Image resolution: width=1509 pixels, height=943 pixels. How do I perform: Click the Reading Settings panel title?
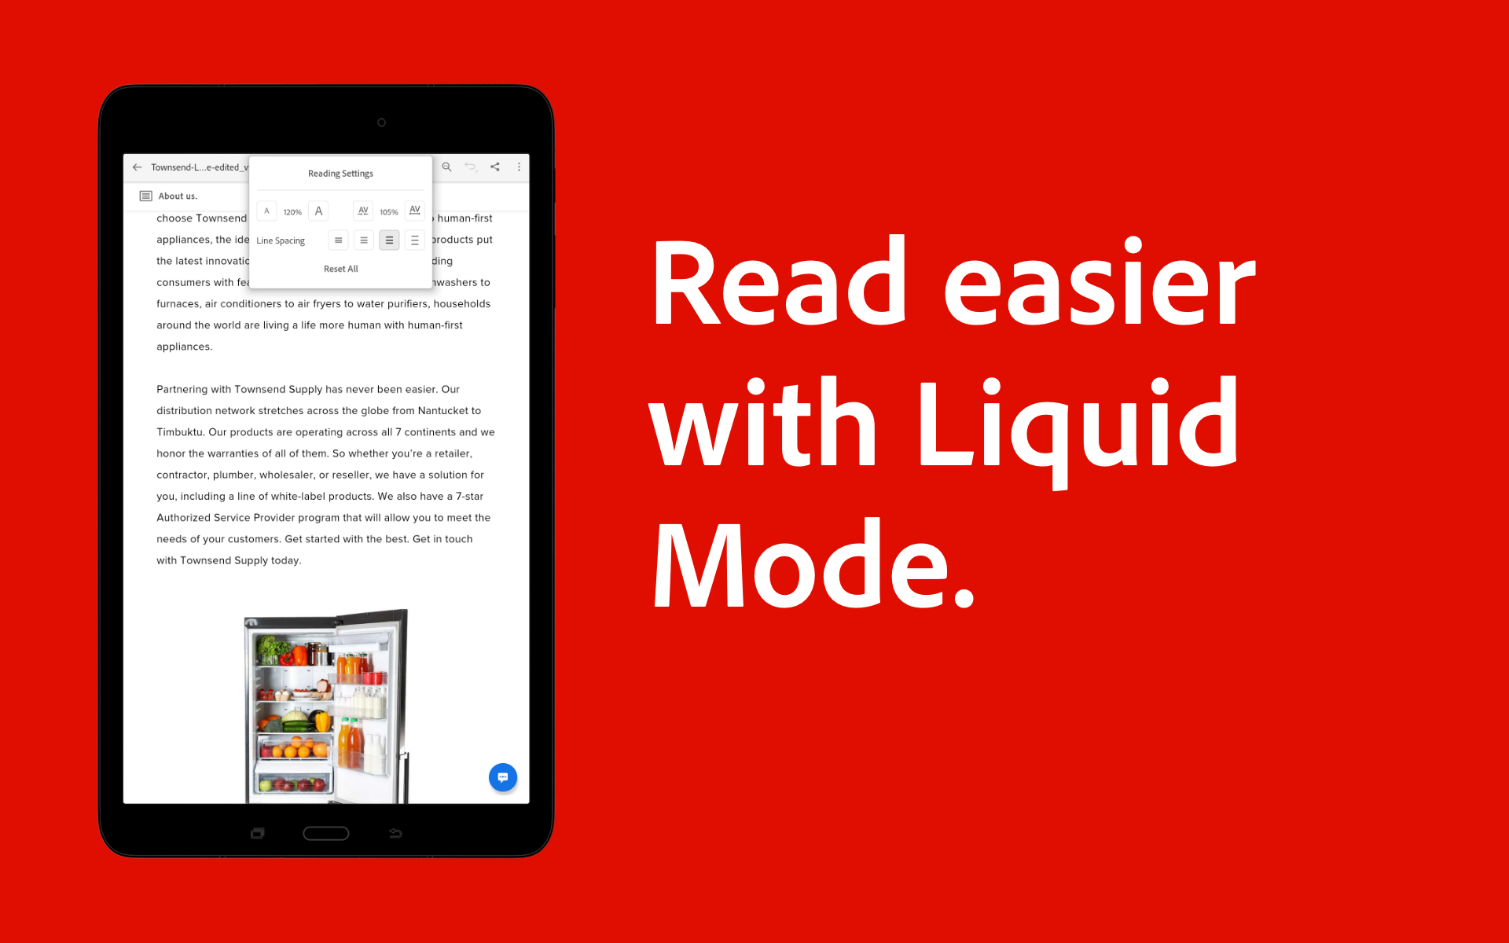[340, 171]
